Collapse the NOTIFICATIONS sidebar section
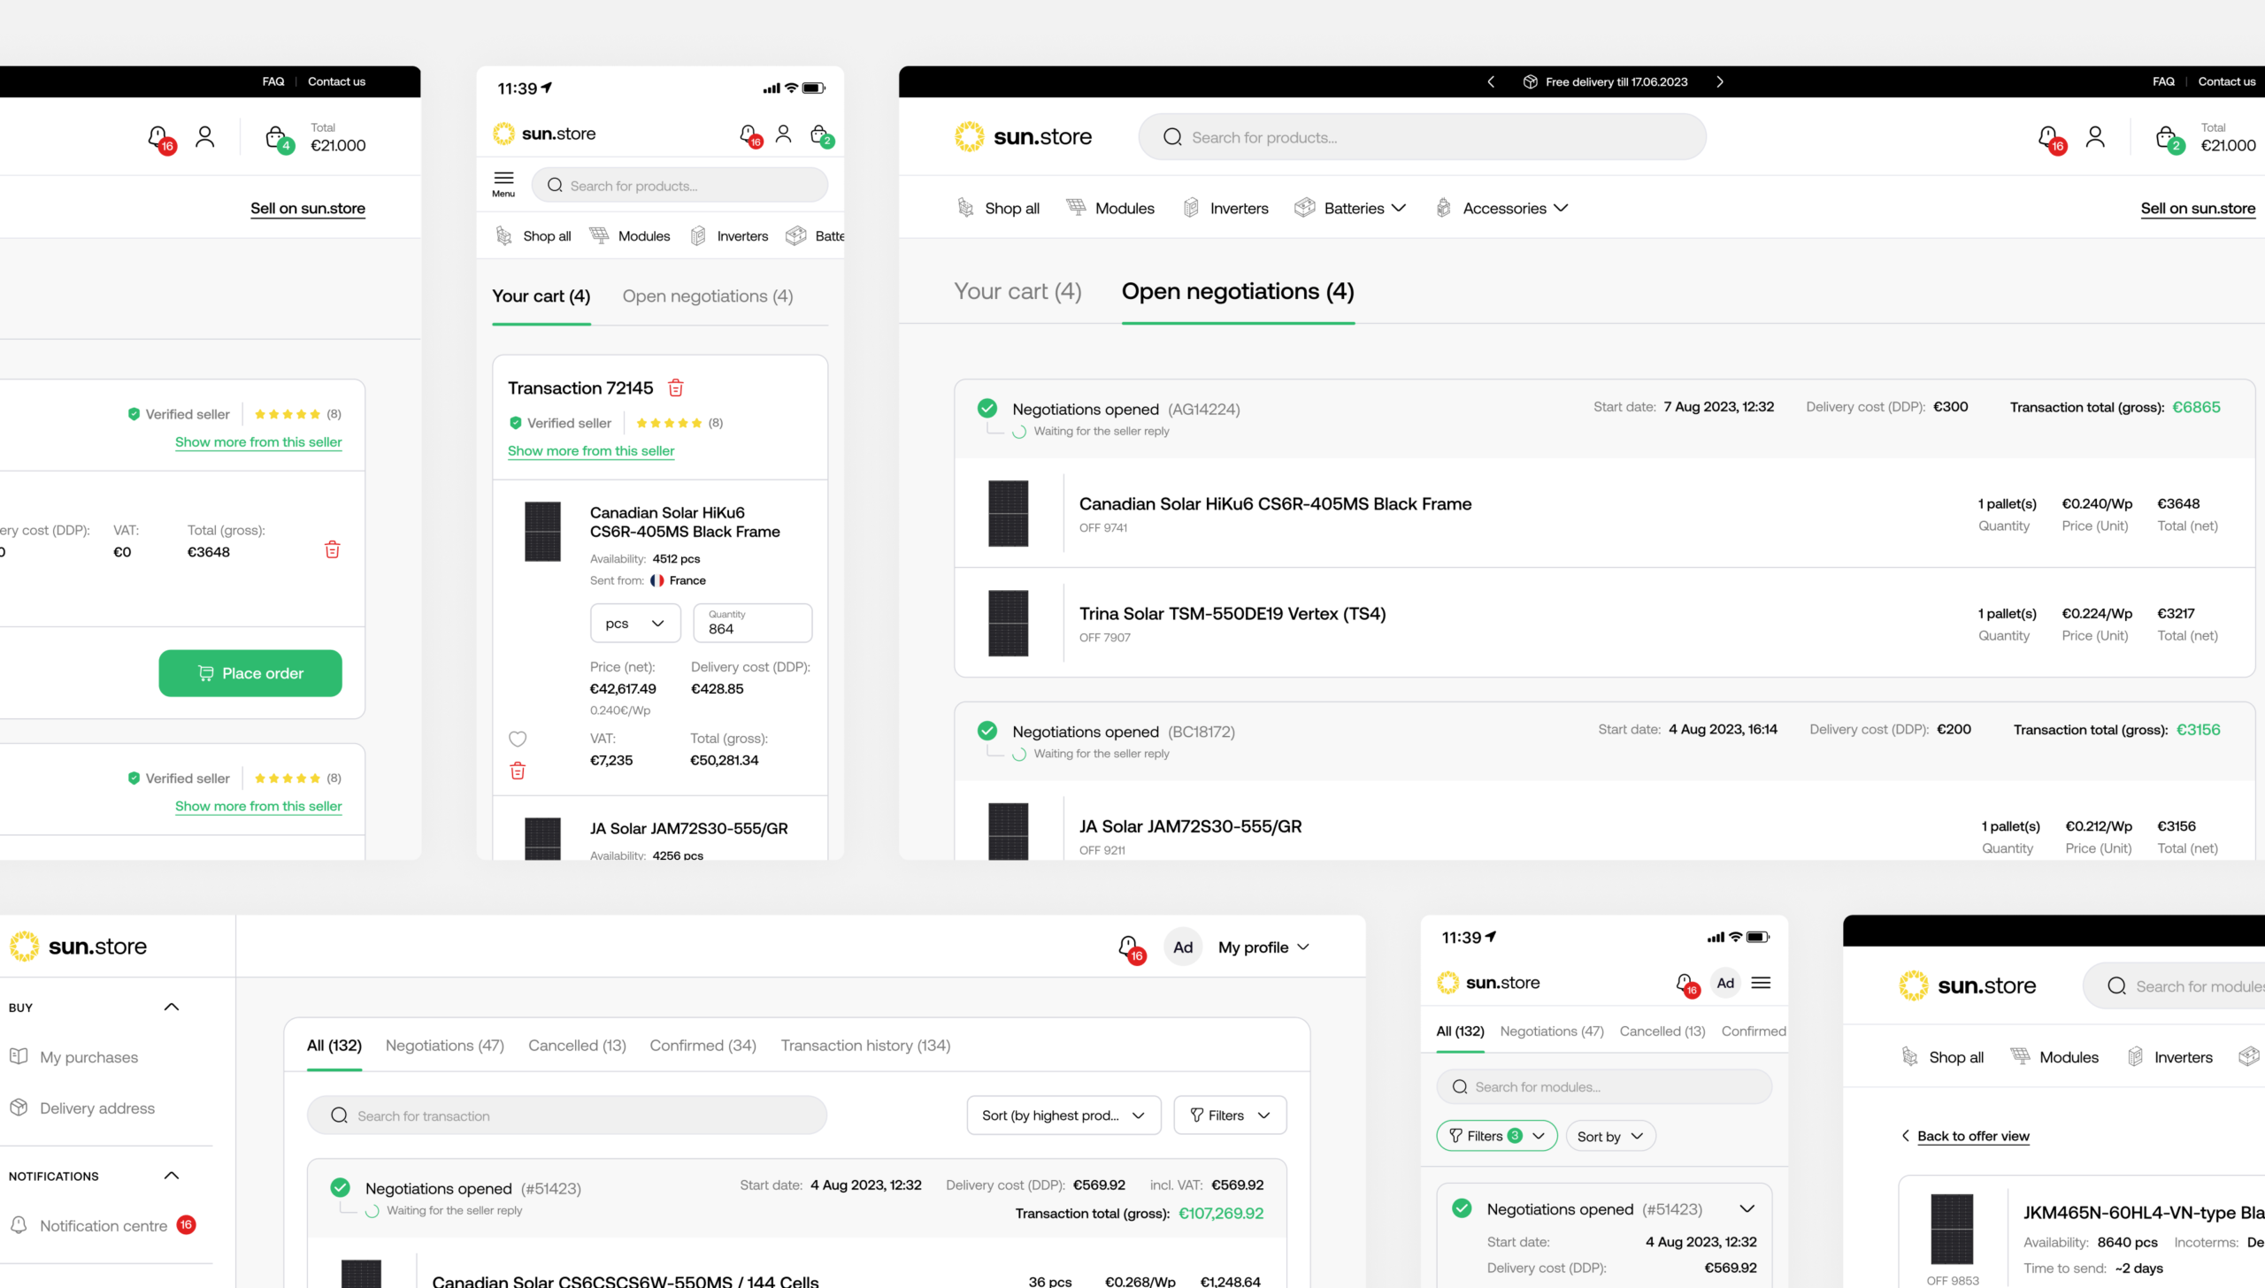The image size is (2265, 1288). click(x=172, y=1176)
